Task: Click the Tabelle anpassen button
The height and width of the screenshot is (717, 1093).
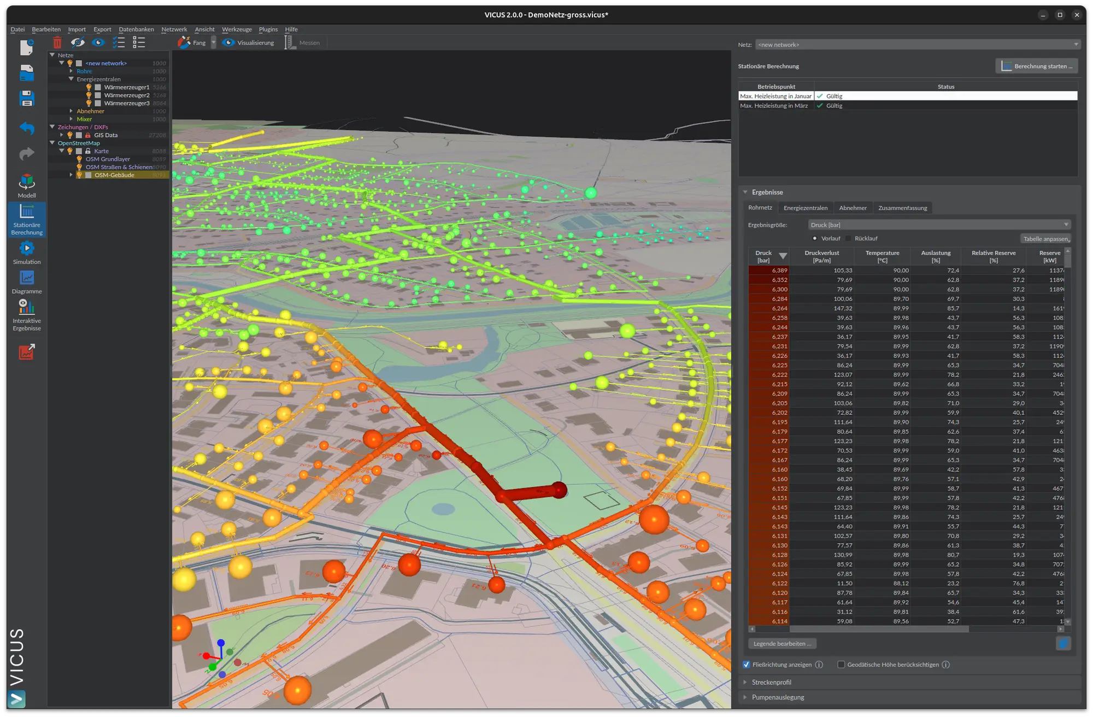Action: click(1045, 239)
